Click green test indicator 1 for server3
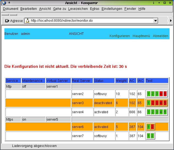Image resolution: width=174 pixels, height=150 pixels. tap(149, 103)
